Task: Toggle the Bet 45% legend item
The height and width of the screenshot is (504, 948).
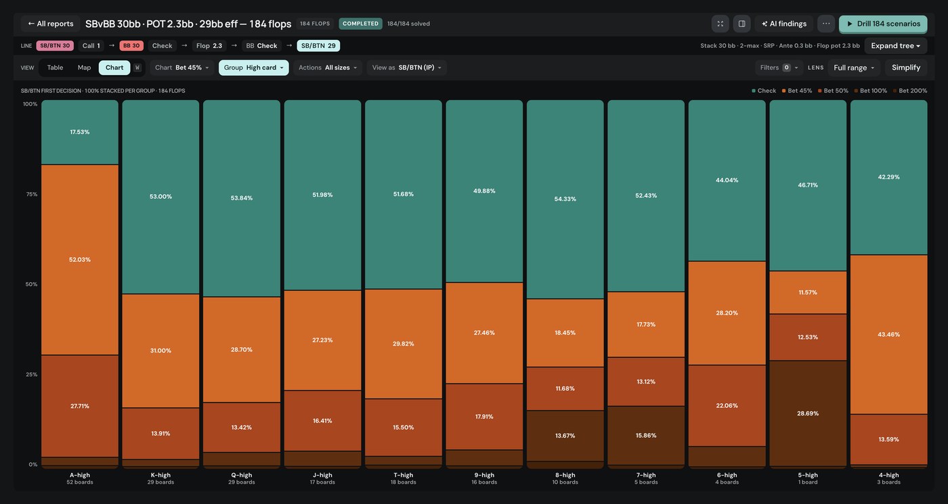Action: [797, 91]
